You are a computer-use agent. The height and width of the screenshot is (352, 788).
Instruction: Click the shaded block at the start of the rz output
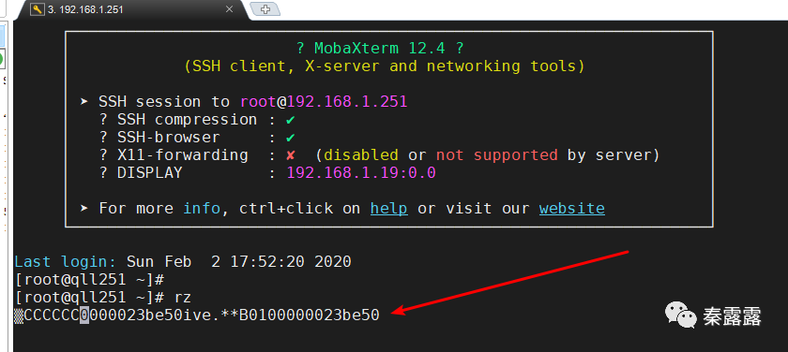point(19,315)
